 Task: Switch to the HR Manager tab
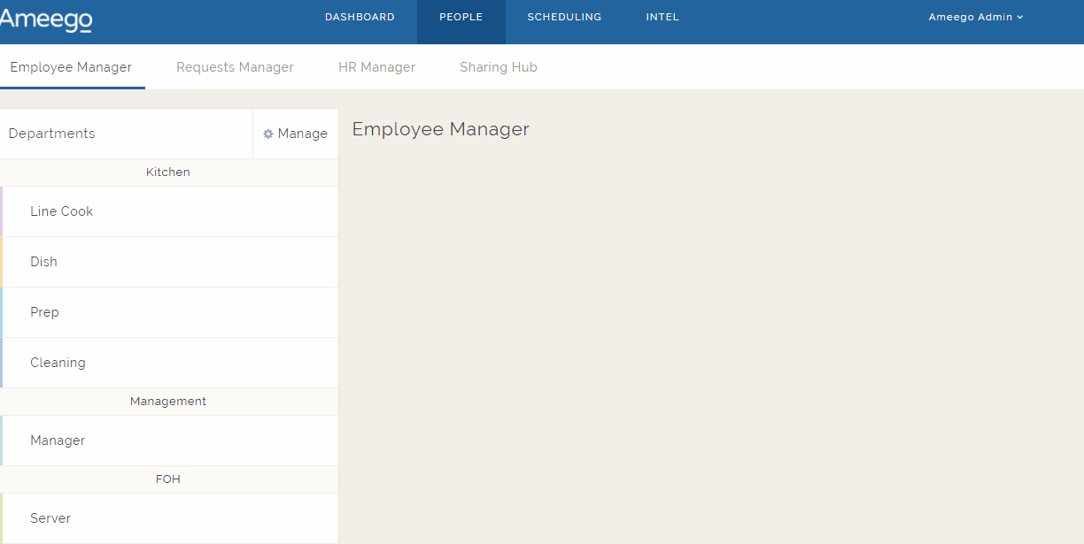376,66
